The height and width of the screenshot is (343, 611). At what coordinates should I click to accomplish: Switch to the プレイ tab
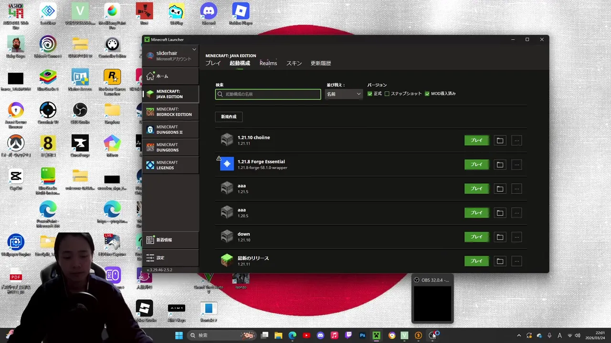coord(213,63)
